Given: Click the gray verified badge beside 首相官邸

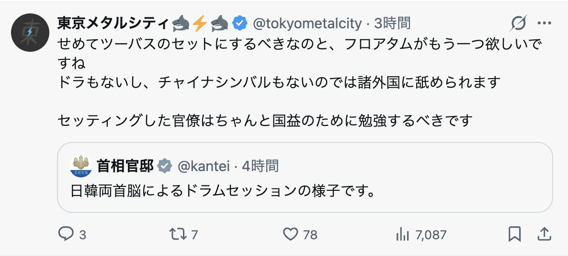Looking at the screenshot, I should tap(165, 166).
